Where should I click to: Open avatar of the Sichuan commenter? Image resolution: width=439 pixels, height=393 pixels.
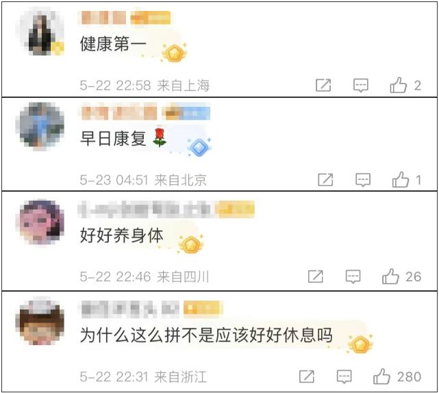tap(40, 222)
